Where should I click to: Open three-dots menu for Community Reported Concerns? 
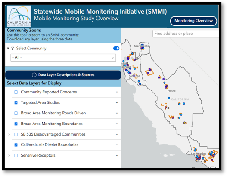click(x=116, y=92)
